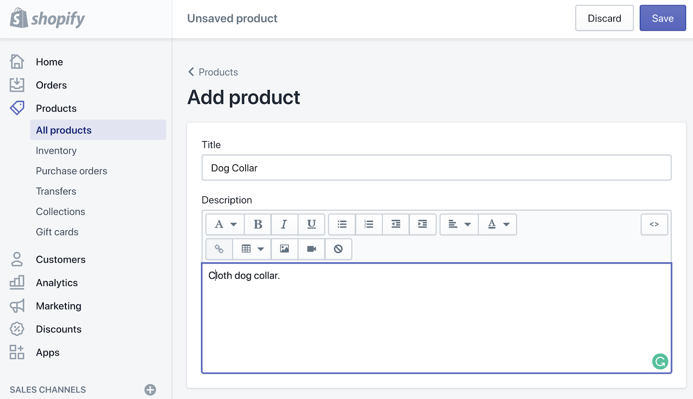Switch to HTML code view
Screen dimensions: 693x399
tap(654, 224)
